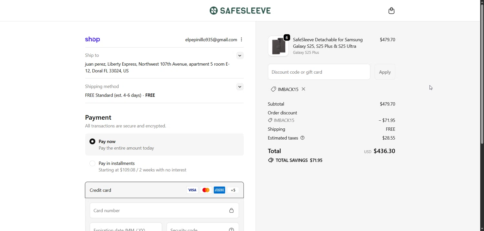Expand the Shipping method section
This screenshot has width=484, height=231.
click(240, 87)
